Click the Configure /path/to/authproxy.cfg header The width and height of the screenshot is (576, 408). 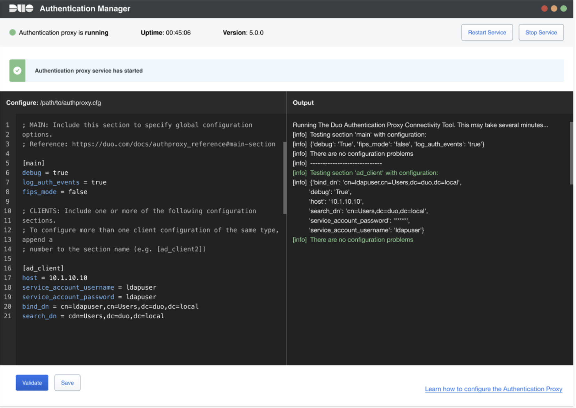pos(54,103)
